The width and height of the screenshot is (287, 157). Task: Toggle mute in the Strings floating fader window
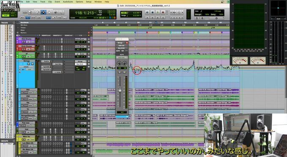[x=124, y=72]
